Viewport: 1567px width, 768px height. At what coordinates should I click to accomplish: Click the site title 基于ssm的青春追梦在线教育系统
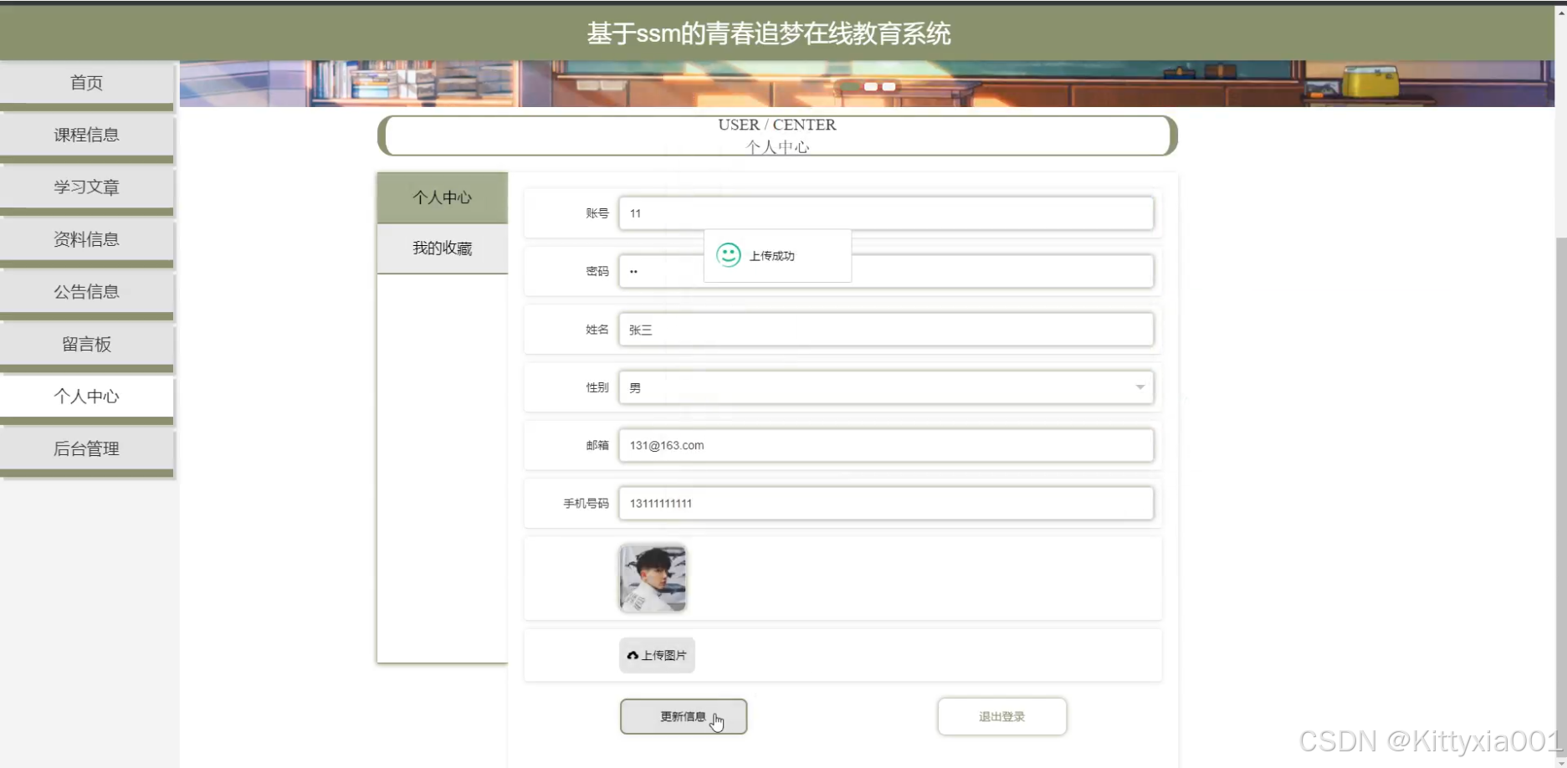(769, 33)
